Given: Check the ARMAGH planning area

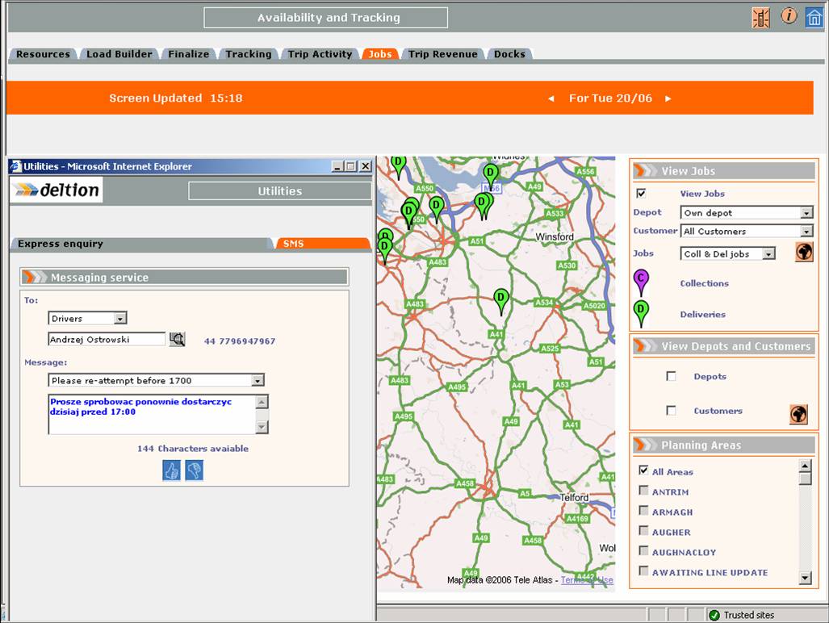Looking at the screenshot, I should [643, 511].
